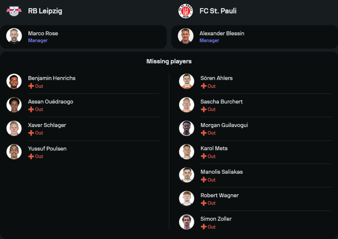
Task: Open Karol Mets' player name link
Action: (x=214, y=148)
